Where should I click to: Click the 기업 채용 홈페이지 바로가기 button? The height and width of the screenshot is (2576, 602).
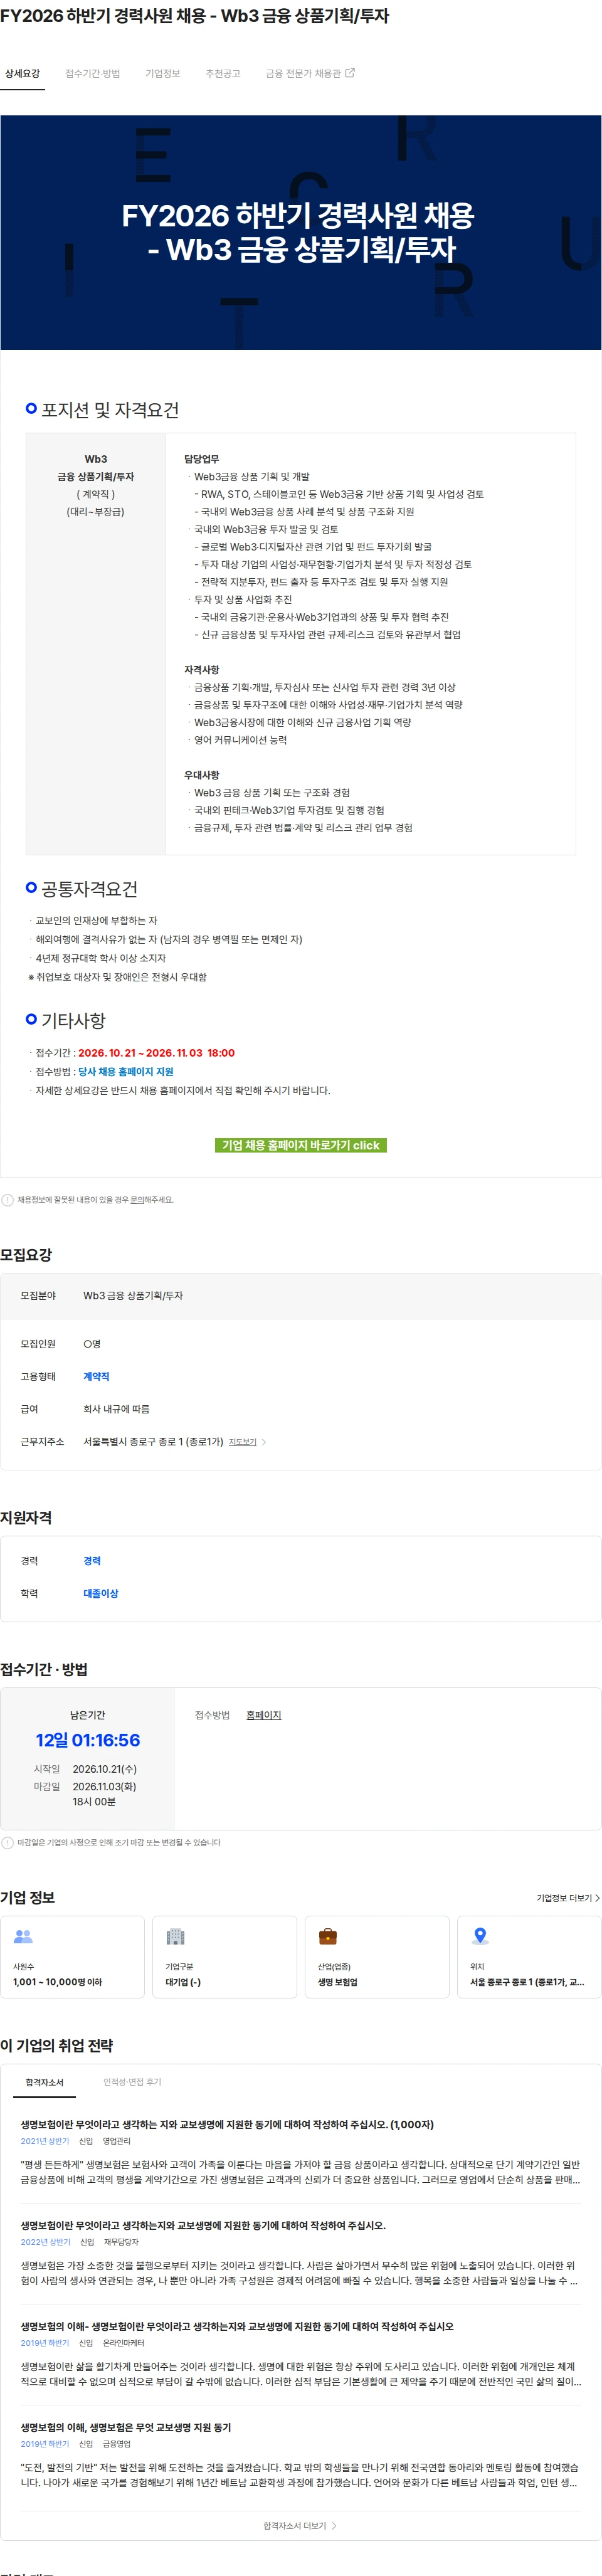[x=301, y=1145]
